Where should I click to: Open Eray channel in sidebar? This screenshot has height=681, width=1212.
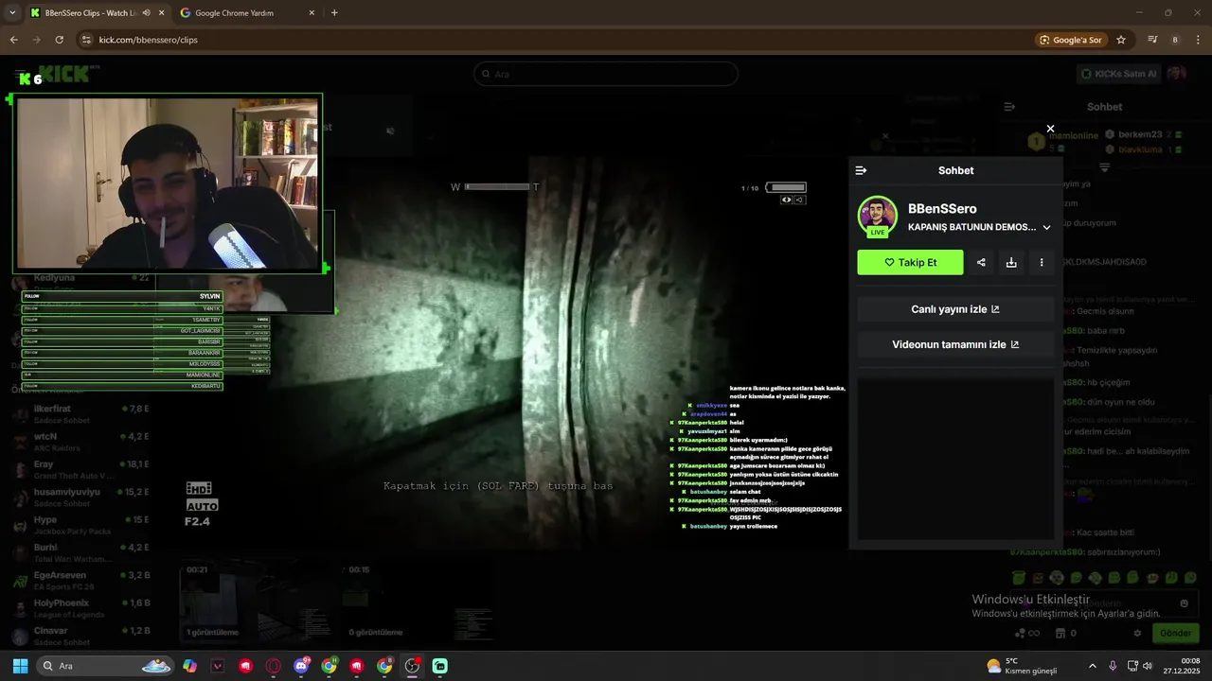coord(80,469)
